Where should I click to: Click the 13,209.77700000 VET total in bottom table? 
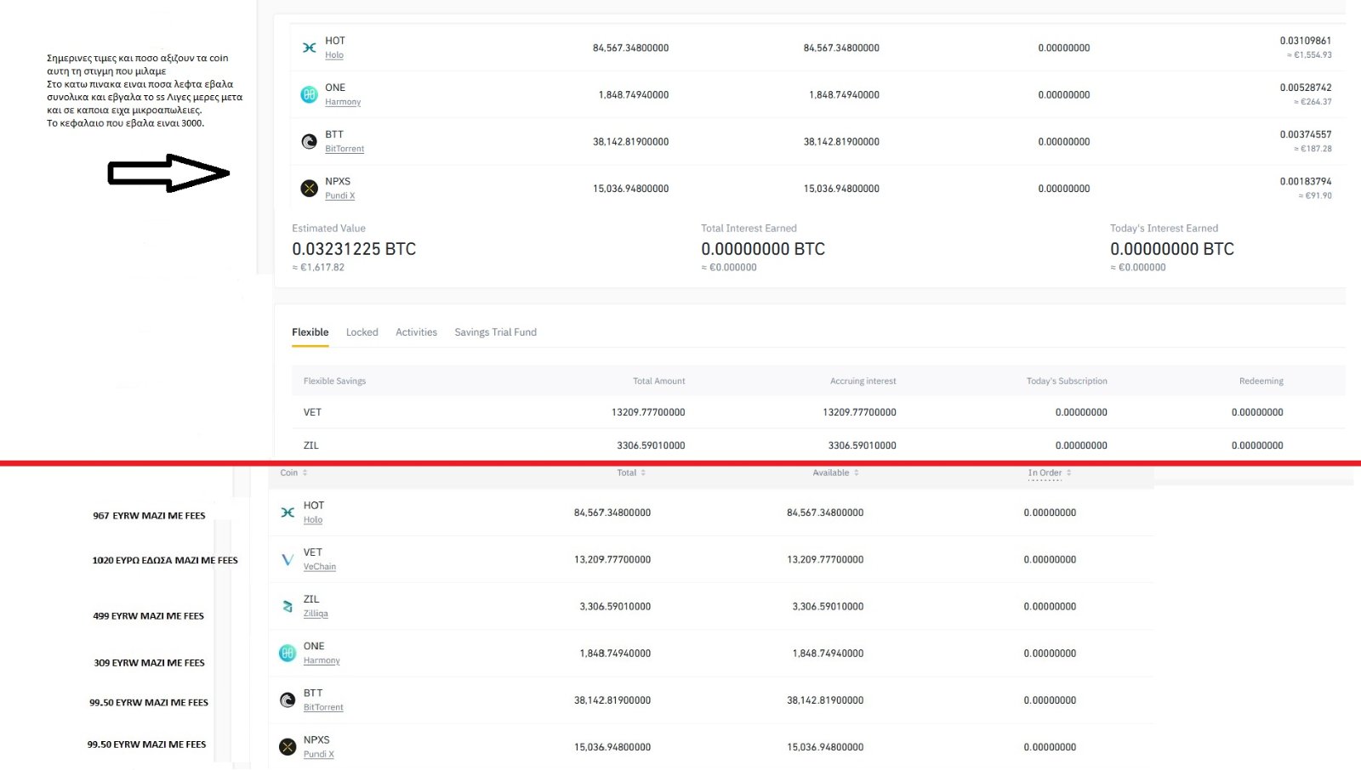612,559
